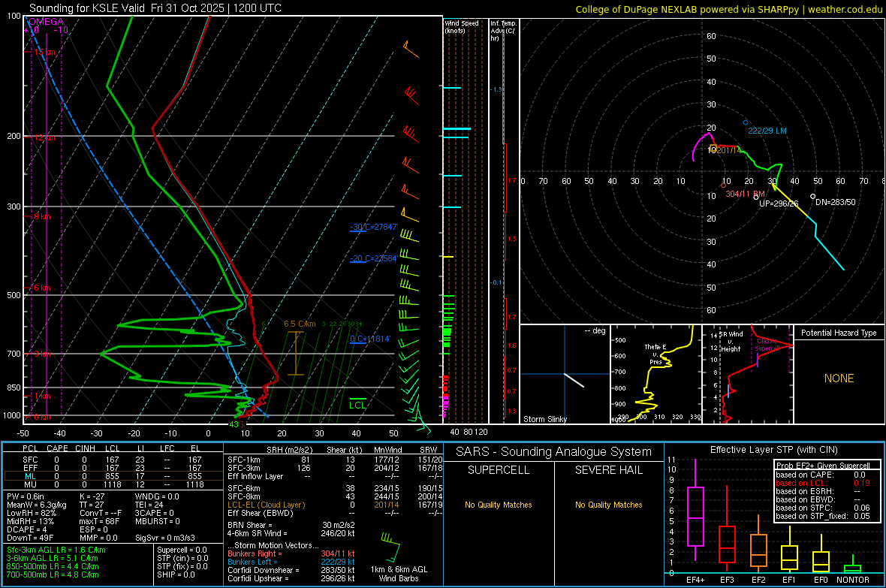This screenshot has height=588, width=886.
Task: Click the 'MeanW = 6.3g/kg' value
Action: point(37,505)
